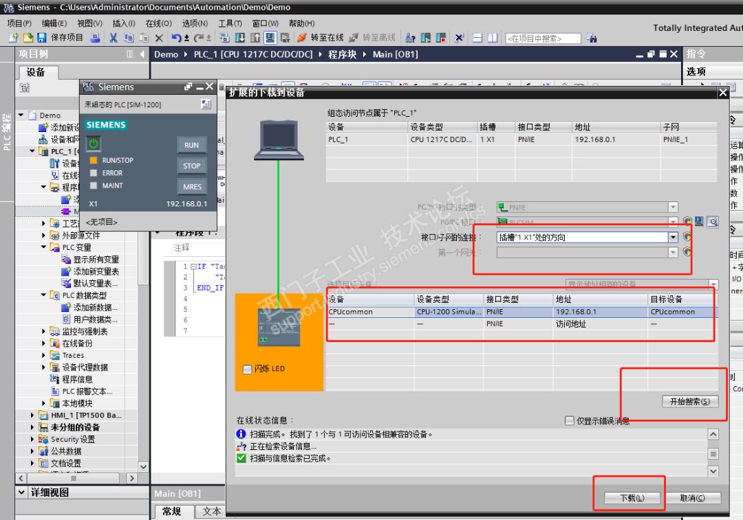Screen dimensions: 743x520
Task: Open the 显示地址相同的设备 filter dropdown
Action: pyautogui.click(x=713, y=284)
